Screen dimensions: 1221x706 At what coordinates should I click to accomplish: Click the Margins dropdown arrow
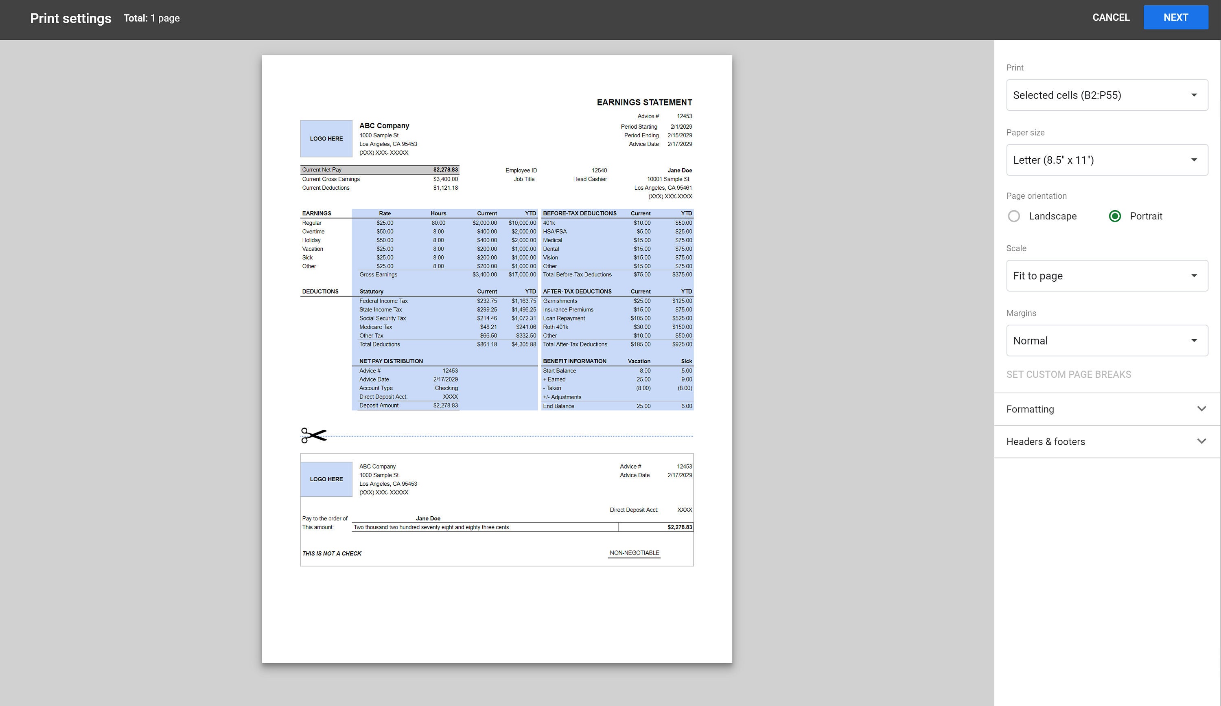pyautogui.click(x=1195, y=340)
